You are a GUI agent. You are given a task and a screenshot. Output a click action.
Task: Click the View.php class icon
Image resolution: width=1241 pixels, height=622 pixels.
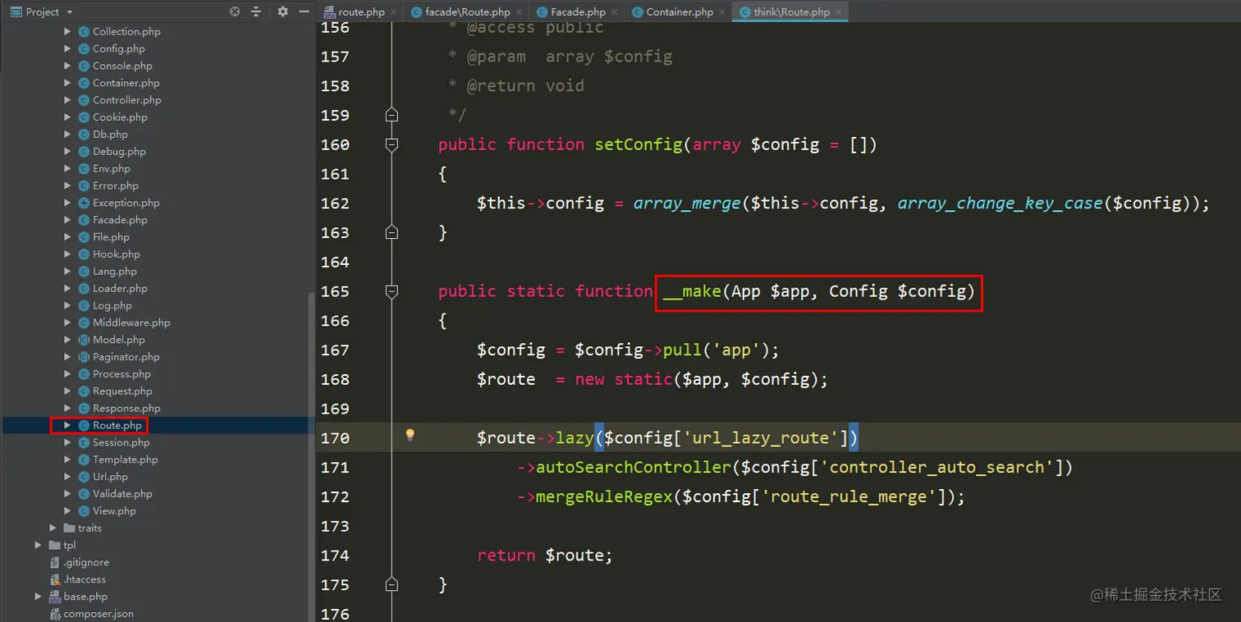tap(84, 511)
